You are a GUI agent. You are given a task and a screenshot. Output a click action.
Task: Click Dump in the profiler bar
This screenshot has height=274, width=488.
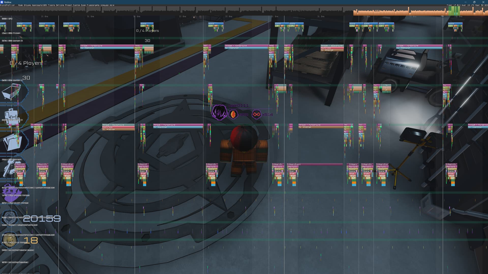click(x=83, y=5)
